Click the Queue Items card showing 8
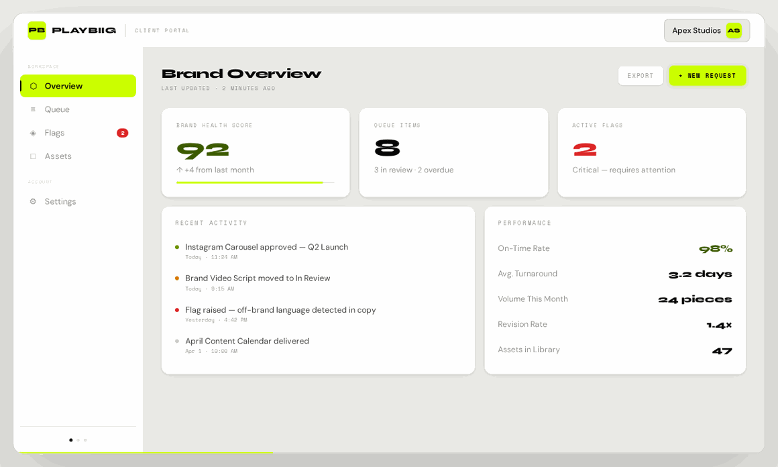Viewport: 778px width, 467px height. tap(453, 152)
